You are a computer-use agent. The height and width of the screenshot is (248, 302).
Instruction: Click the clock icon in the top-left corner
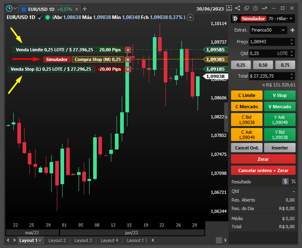[9, 8]
